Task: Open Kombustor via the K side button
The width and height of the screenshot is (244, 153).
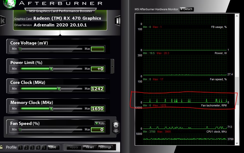Action: [x=3, y=21]
